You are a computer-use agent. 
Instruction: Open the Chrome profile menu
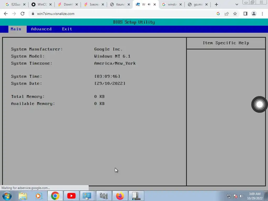tap(254, 14)
